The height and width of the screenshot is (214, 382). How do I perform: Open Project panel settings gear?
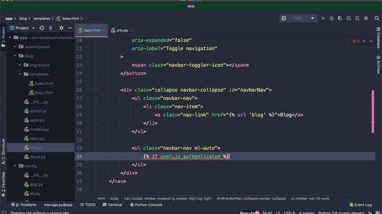(x=61, y=28)
